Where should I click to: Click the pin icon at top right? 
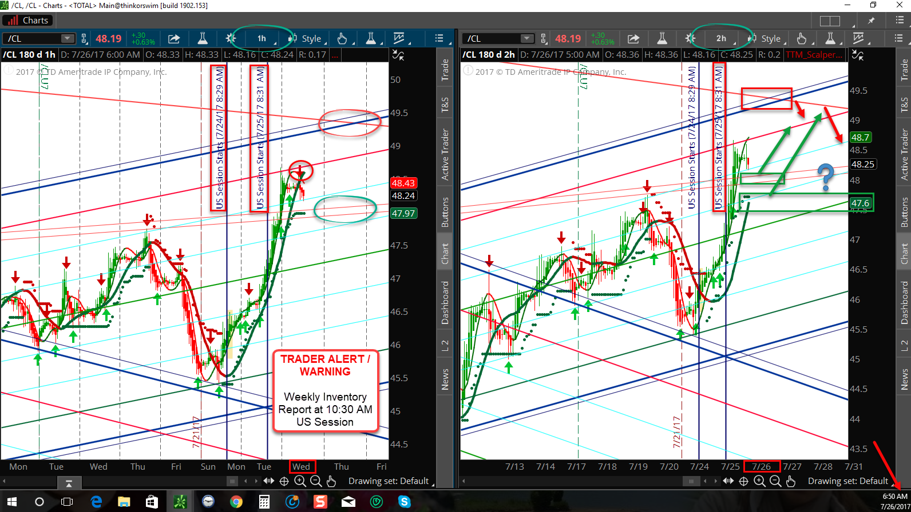tap(872, 21)
